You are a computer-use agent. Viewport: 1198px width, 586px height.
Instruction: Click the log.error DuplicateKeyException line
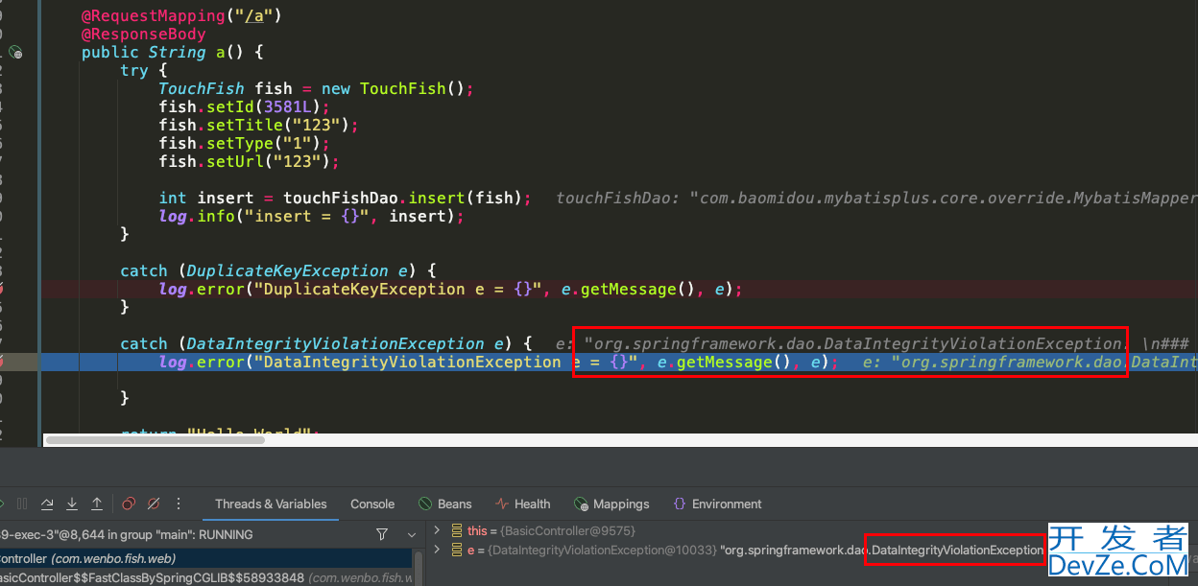451,289
